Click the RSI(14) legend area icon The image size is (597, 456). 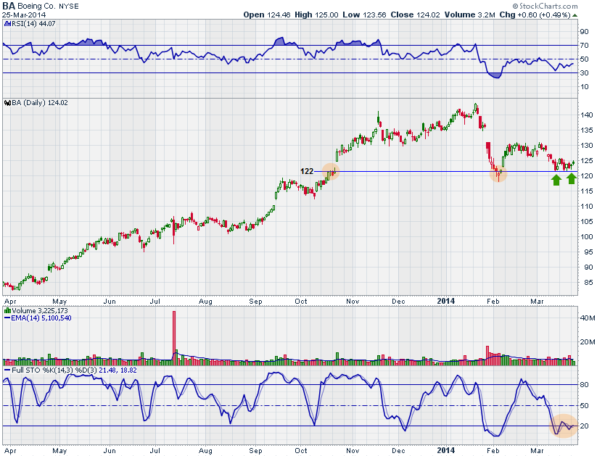pos(6,25)
